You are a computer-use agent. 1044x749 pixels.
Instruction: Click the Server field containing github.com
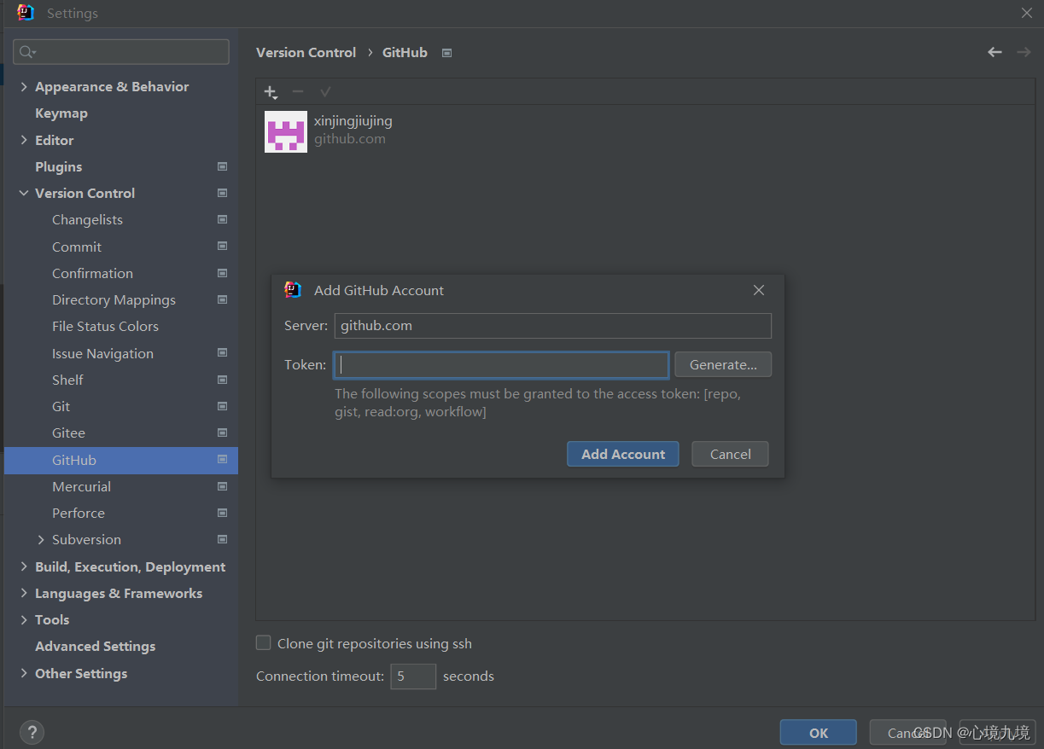[x=553, y=326]
